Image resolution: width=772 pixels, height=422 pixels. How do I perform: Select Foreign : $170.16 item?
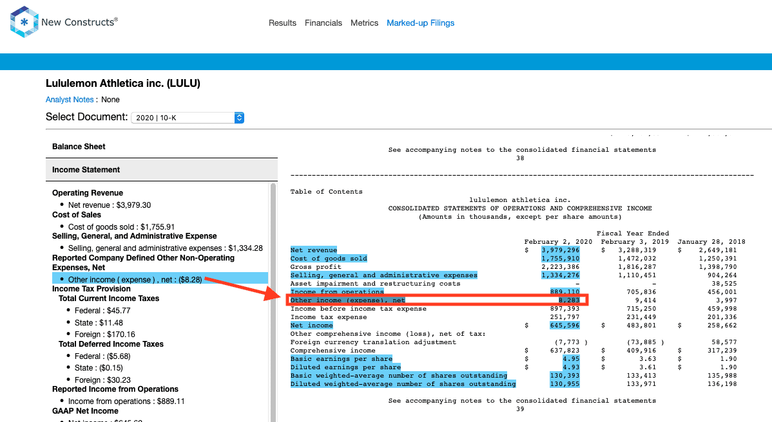tap(104, 335)
